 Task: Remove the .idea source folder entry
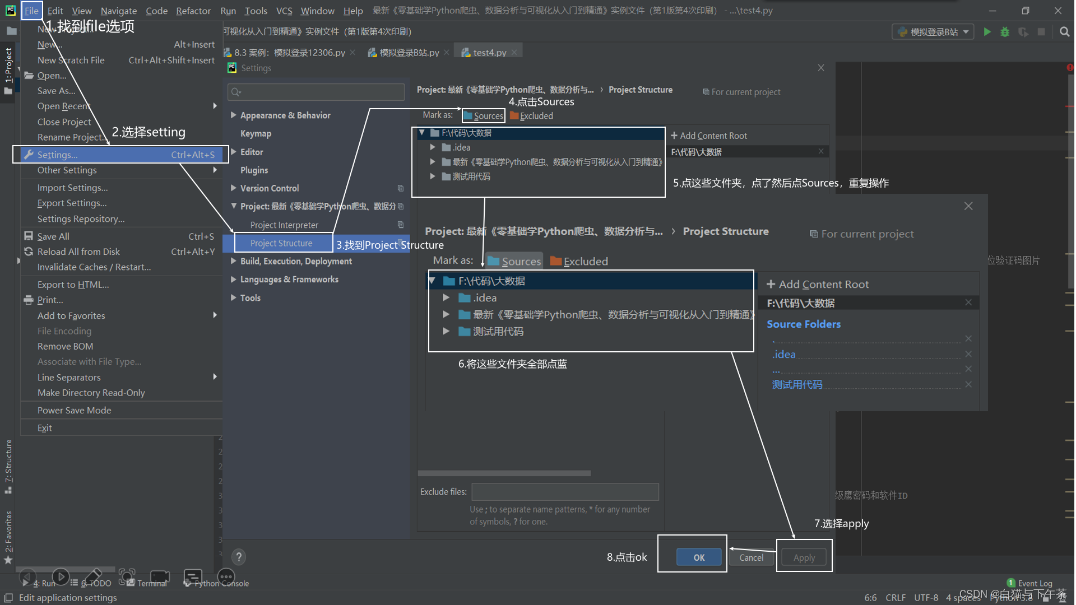(x=968, y=354)
